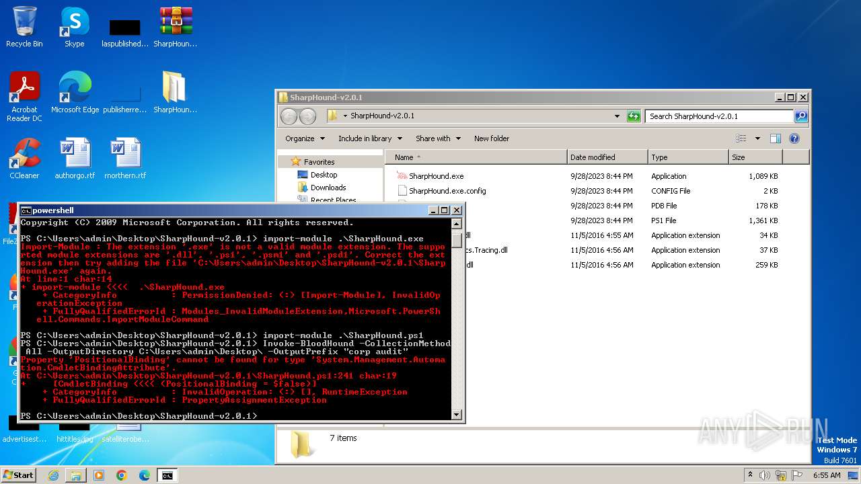This screenshot has height=484, width=861.
Task: Open Internet Explorer from taskbar
Action: point(53,475)
